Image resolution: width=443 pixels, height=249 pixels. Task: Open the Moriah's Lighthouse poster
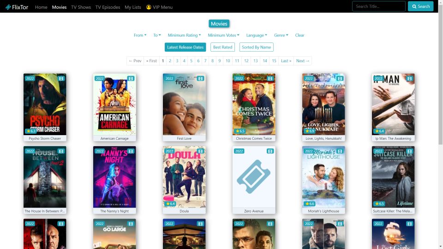tap(323, 177)
